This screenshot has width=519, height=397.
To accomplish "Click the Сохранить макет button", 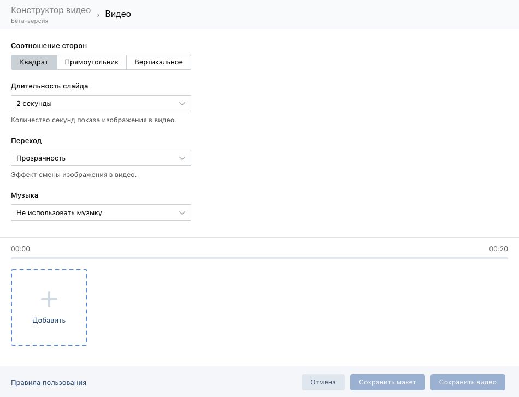I will 387,382.
